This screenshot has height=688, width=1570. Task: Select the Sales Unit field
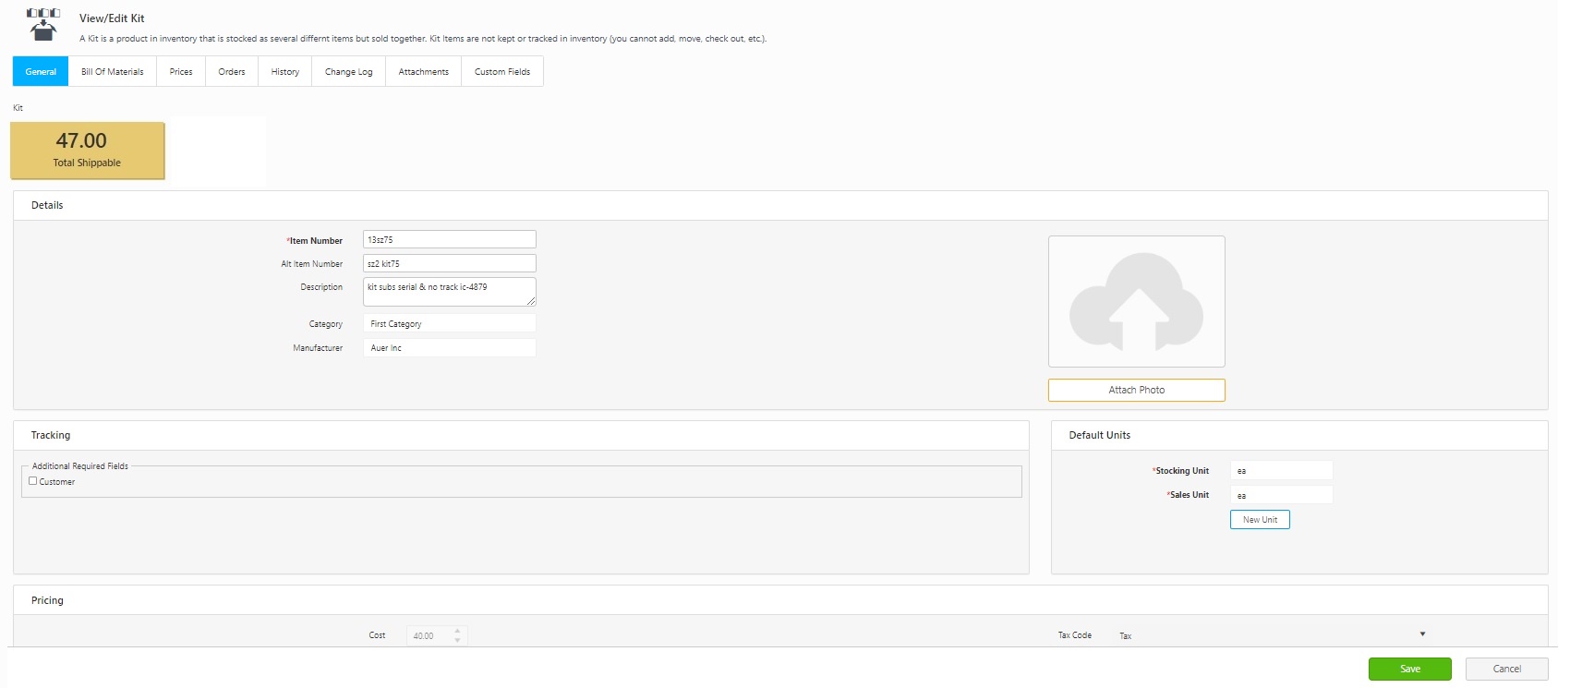point(1281,496)
